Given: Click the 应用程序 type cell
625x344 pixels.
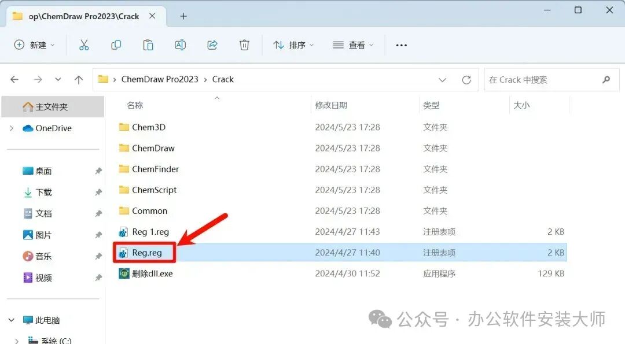Looking at the screenshot, I should (x=439, y=273).
